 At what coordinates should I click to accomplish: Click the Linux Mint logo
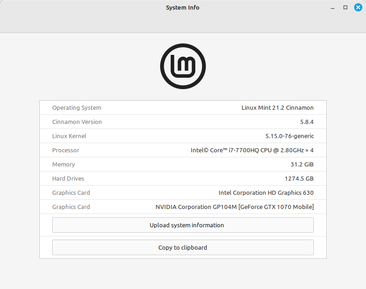tap(183, 66)
